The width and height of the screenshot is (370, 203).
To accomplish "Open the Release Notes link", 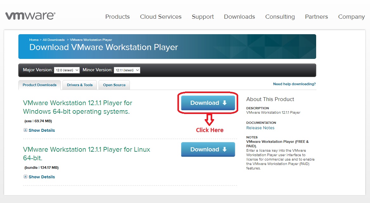I will [x=260, y=128].
